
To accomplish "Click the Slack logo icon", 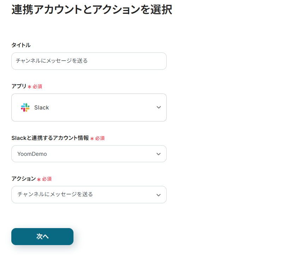I will (x=25, y=108).
